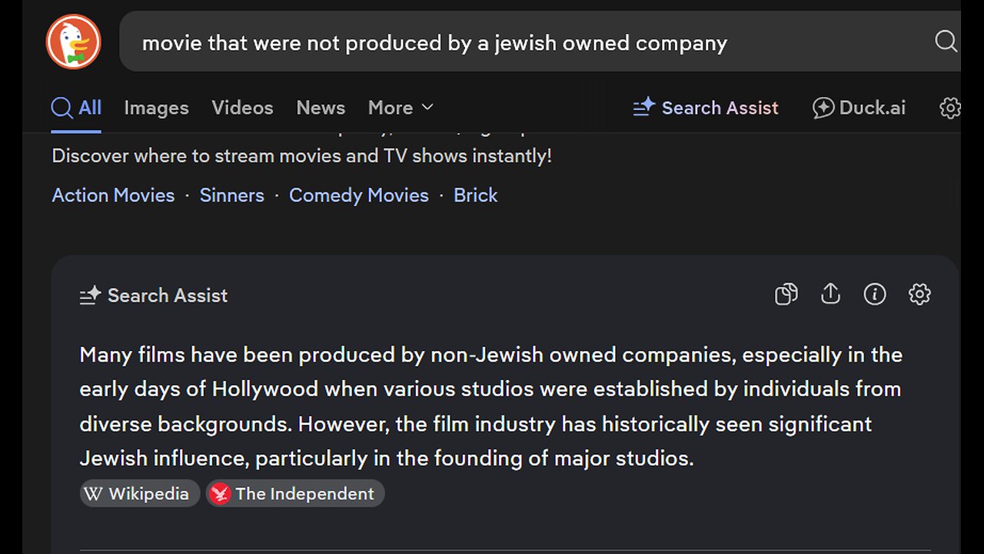Switch to the Videos tab
The height and width of the screenshot is (554, 984).
(x=242, y=108)
